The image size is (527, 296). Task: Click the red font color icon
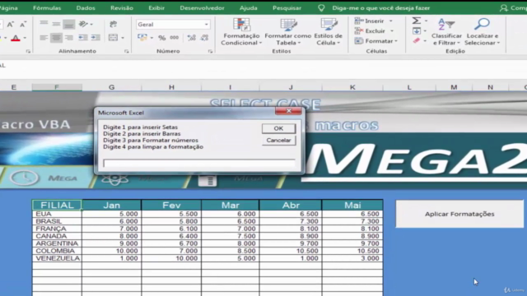point(16,38)
